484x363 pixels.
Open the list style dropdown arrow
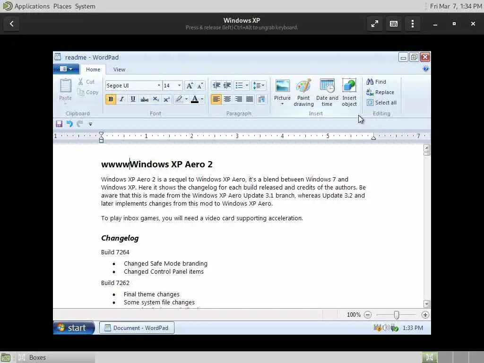coord(247,86)
